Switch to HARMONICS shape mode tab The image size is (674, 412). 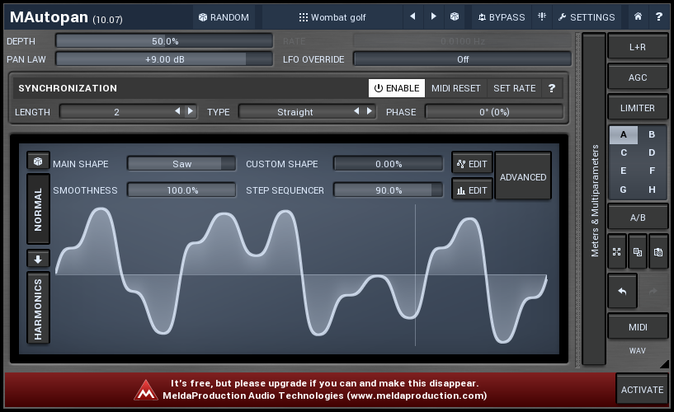[38, 308]
